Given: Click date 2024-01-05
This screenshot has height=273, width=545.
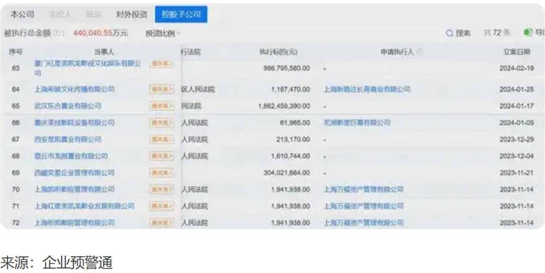Looking at the screenshot, I should 516,123.
